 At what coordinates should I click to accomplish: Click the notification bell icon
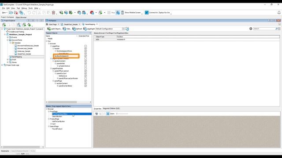279,13
